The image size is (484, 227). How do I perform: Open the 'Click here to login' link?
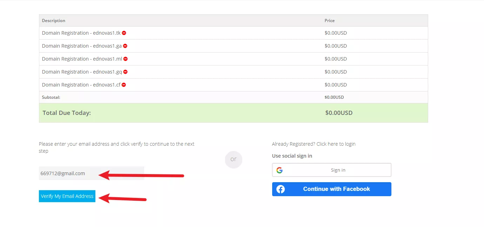[336, 144]
